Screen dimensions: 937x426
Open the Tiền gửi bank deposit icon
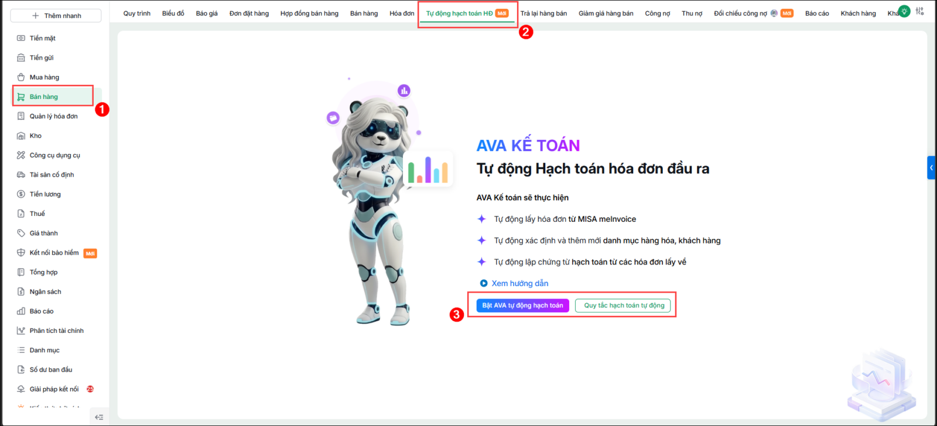pos(21,57)
